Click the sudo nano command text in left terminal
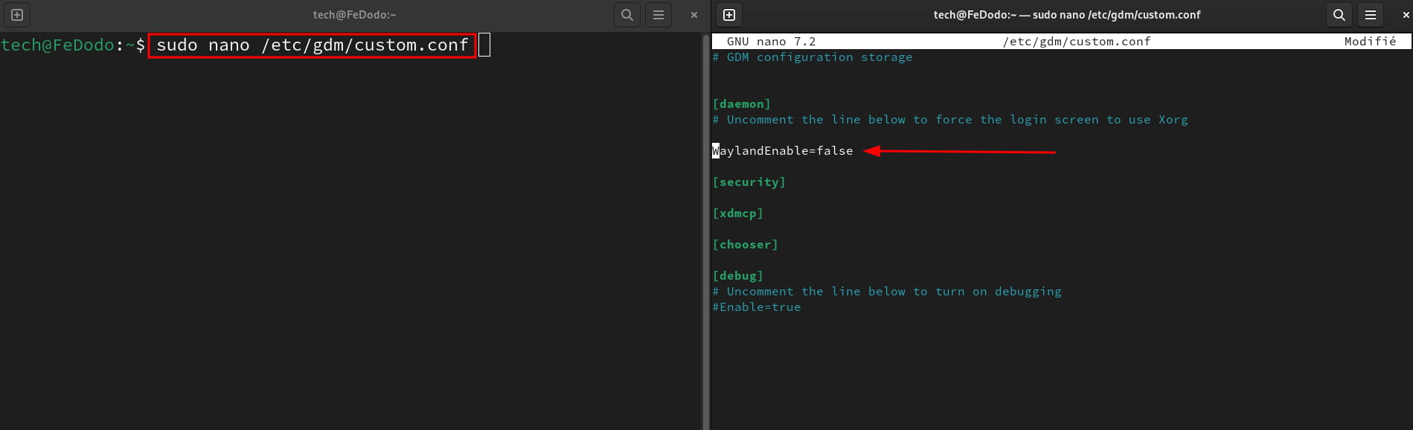The width and height of the screenshot is (1413, 430). 313,45
